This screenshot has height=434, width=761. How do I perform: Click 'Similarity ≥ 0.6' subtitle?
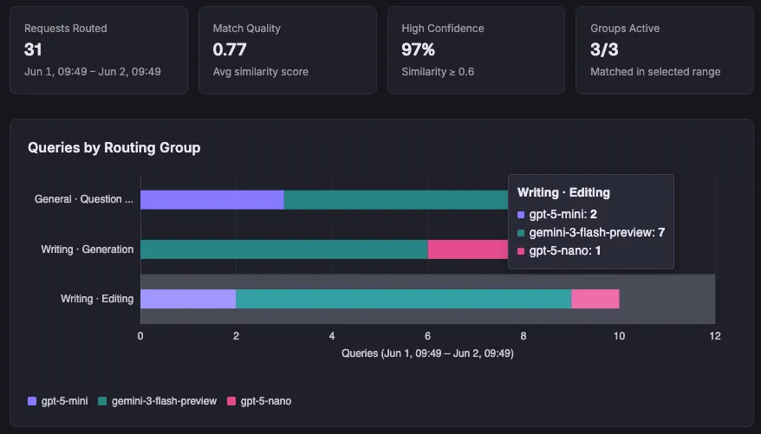click(438, 72)
